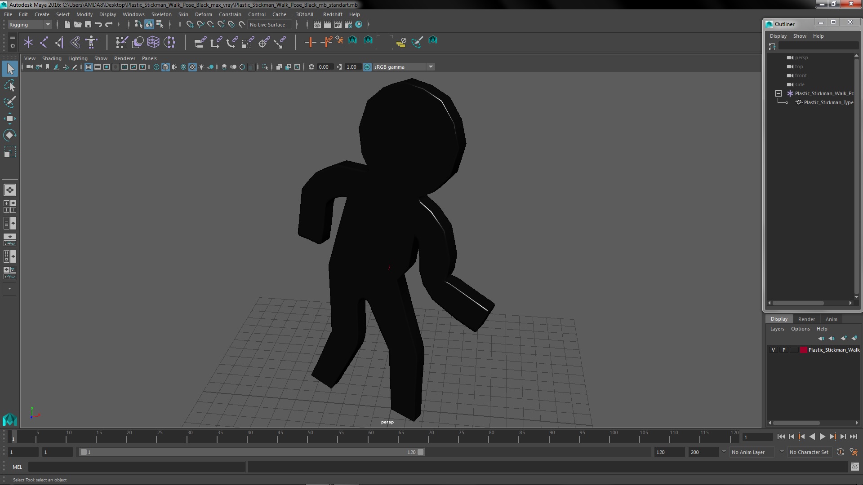Click the Undo arrow icon
This screenshot has width=863, height=485.
coord(98,25)
